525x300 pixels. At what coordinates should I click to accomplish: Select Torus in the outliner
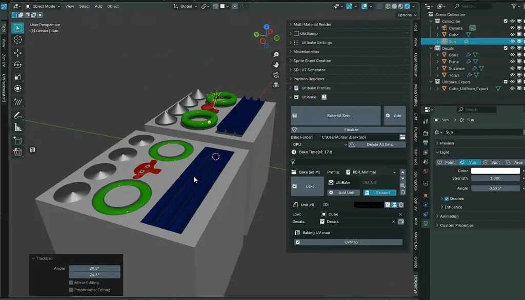pyautogui.click(x=454, y=75)
